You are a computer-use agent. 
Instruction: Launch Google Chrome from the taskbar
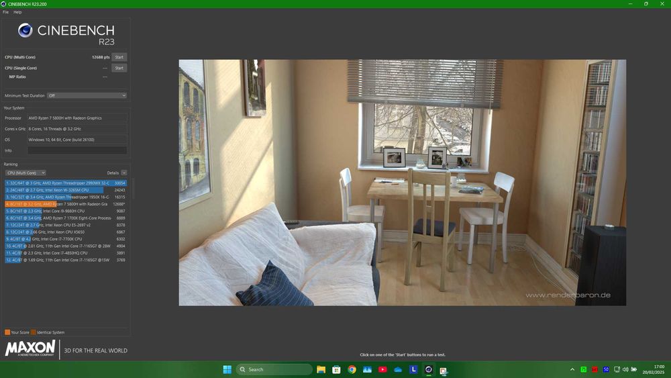tap(352, 369)
